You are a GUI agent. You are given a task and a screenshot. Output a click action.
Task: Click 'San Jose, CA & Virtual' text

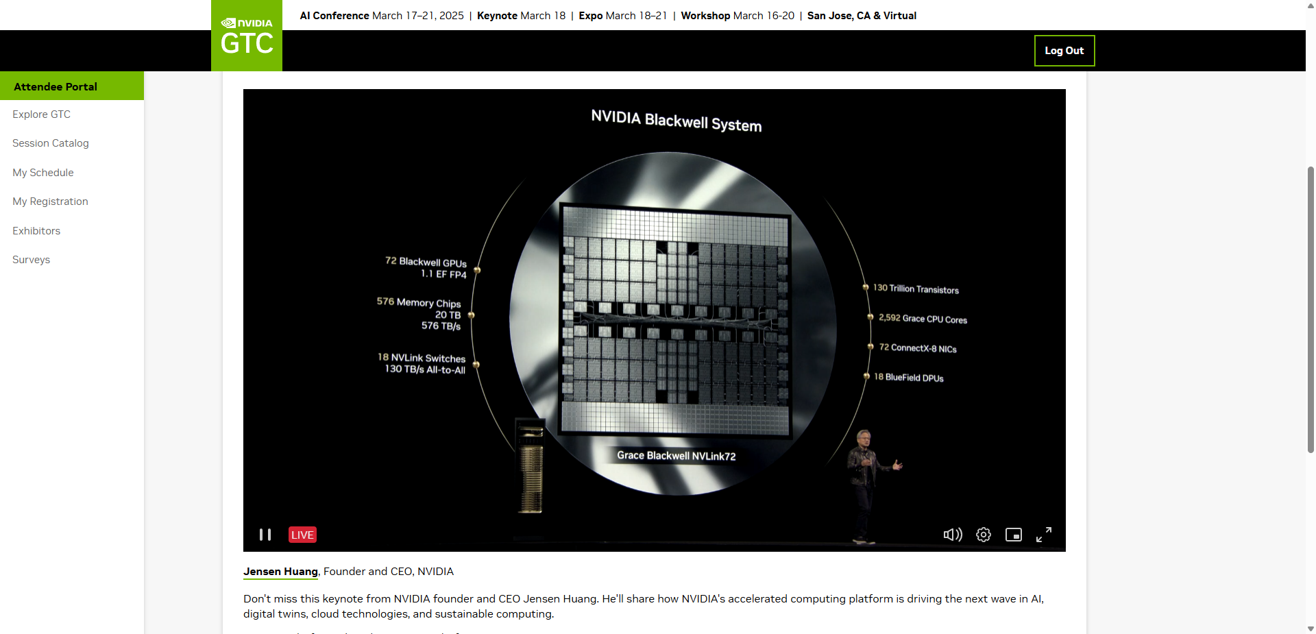coord(862,15)
